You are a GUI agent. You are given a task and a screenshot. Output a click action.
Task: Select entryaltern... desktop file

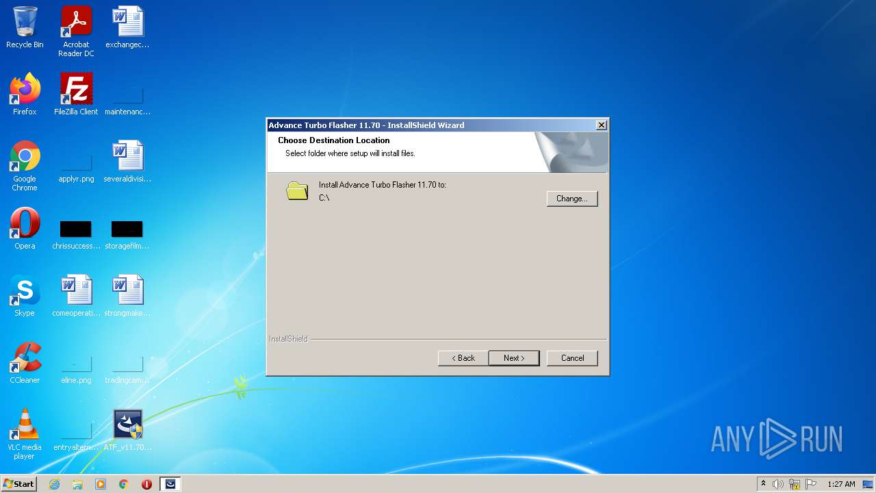click(x=76, y=437)
